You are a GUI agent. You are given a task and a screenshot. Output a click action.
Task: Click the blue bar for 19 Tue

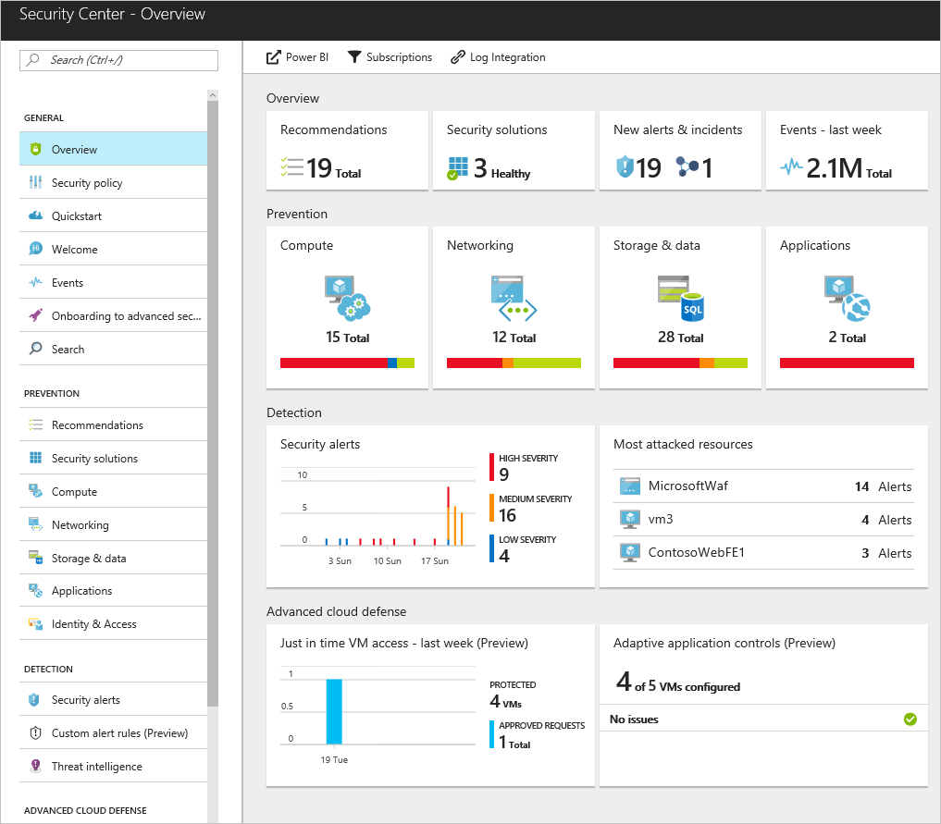pos(334,711)
